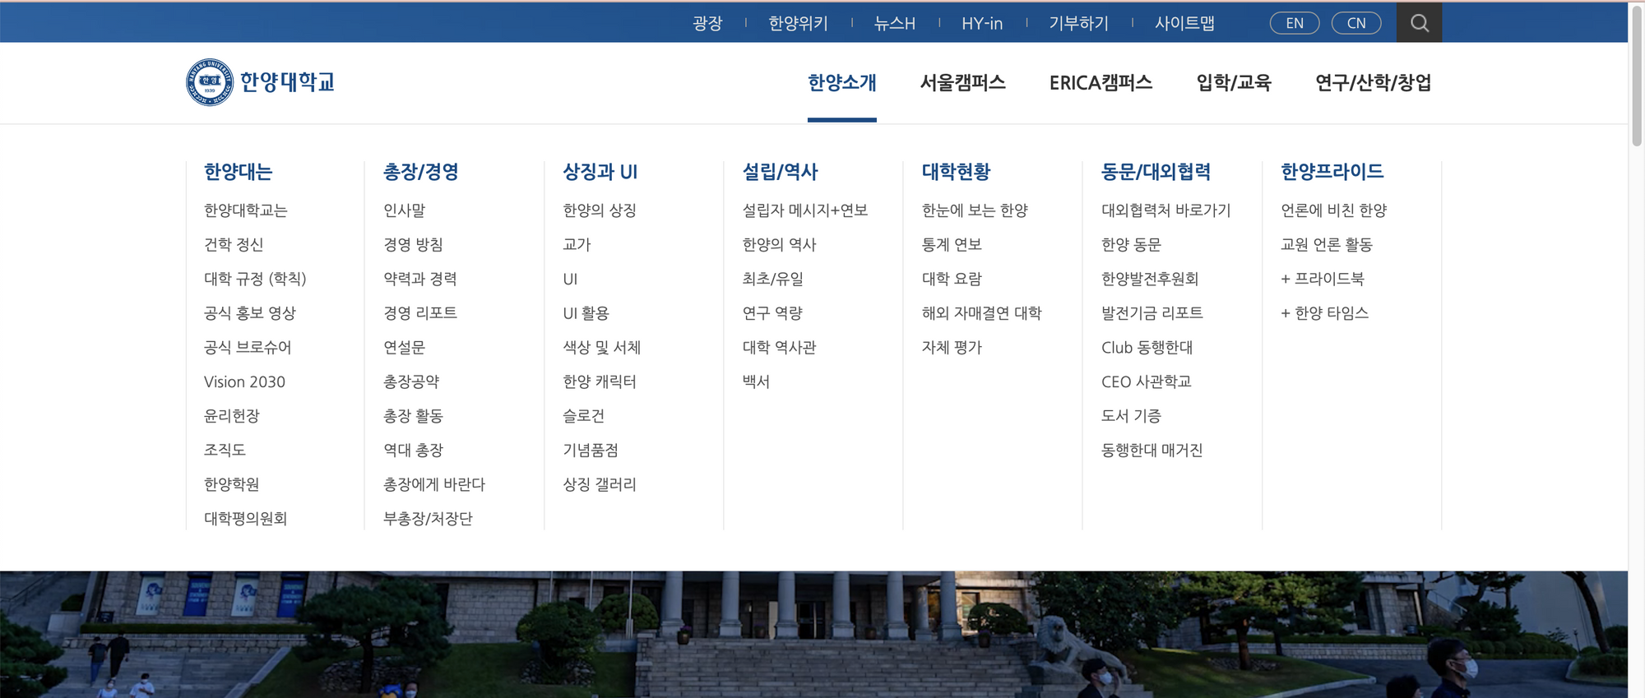Viewport: 1645px width, 698px height.
Task: Click the 대학현황 column heading
Action: (x=956, y=172)
